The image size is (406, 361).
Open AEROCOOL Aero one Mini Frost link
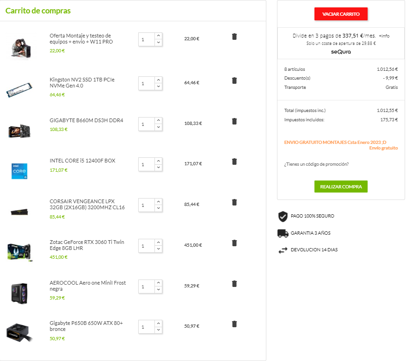88,286
